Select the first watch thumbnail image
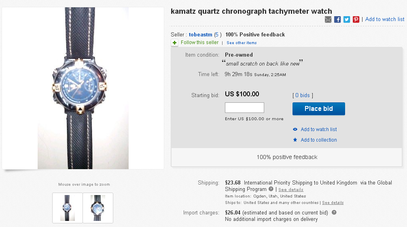Image resolution: width=407 pixels, height=227 pixels. coord(68,208)
